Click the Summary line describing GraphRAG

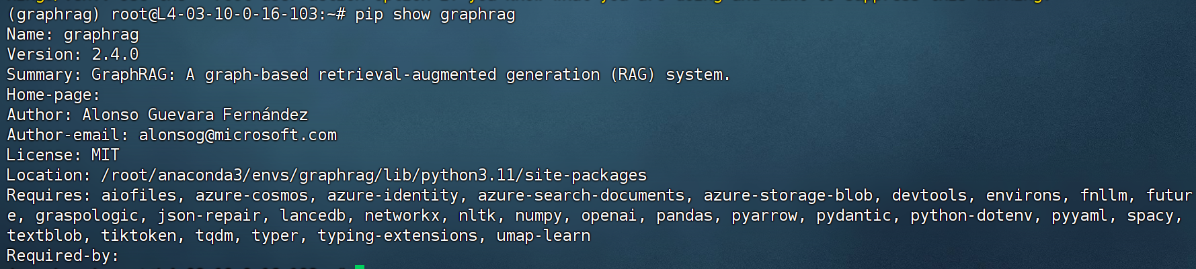pos(368,74)
